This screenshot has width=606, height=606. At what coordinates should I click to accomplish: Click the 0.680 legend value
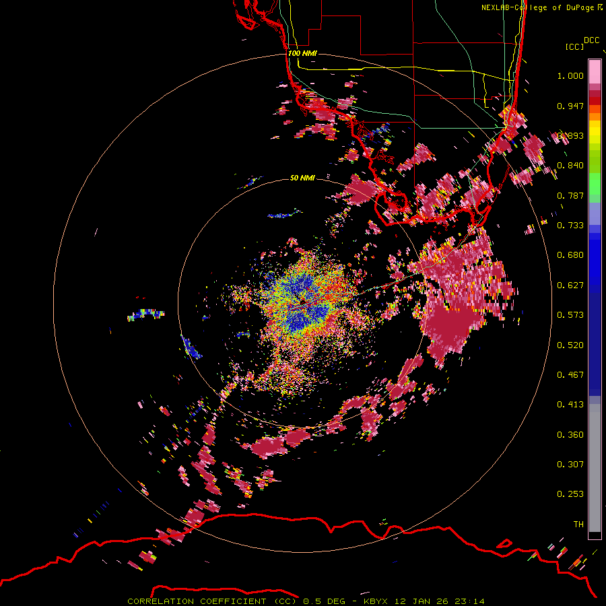coord(570,255)
